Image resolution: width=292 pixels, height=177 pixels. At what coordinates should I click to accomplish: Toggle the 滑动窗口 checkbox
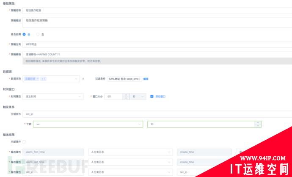coord(152,97)
